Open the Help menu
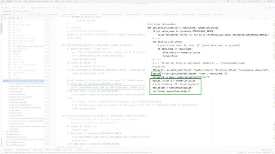 75,1
